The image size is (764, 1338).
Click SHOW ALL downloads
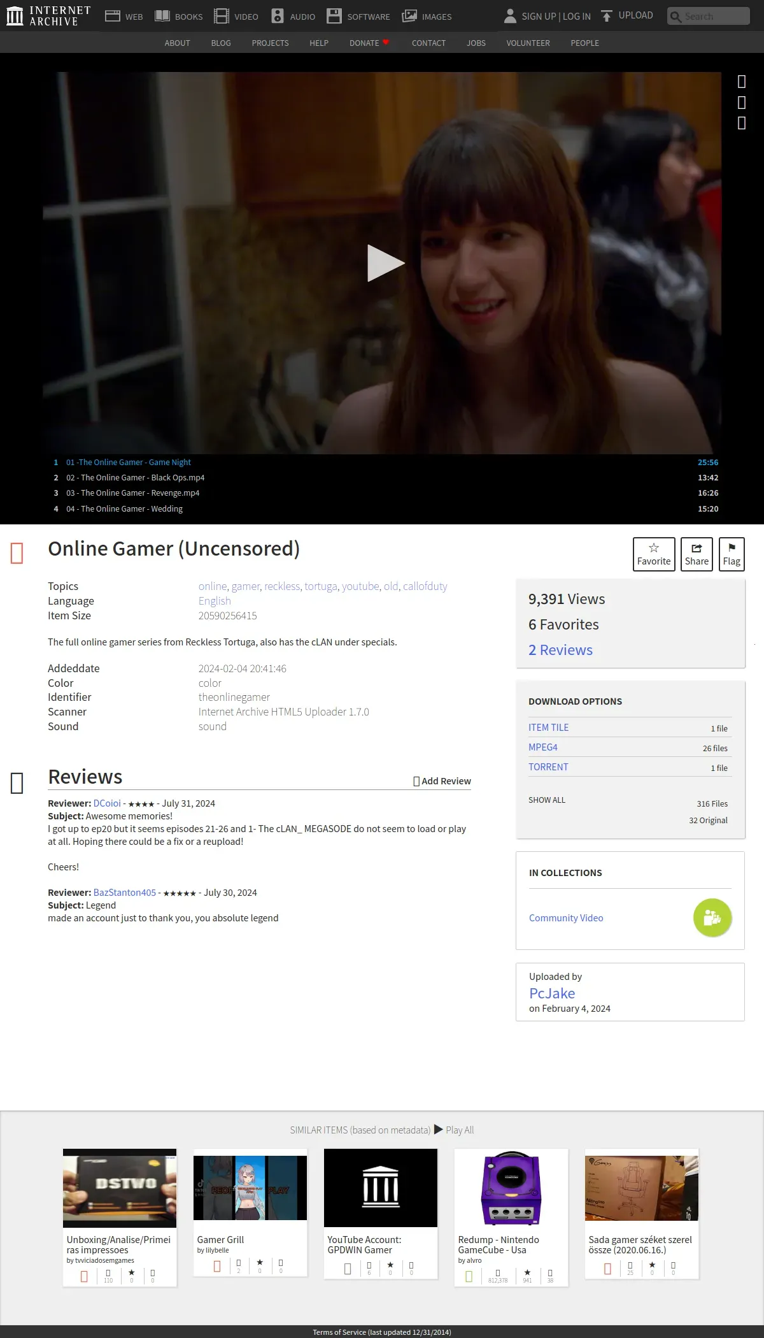(x=547, y=800)
